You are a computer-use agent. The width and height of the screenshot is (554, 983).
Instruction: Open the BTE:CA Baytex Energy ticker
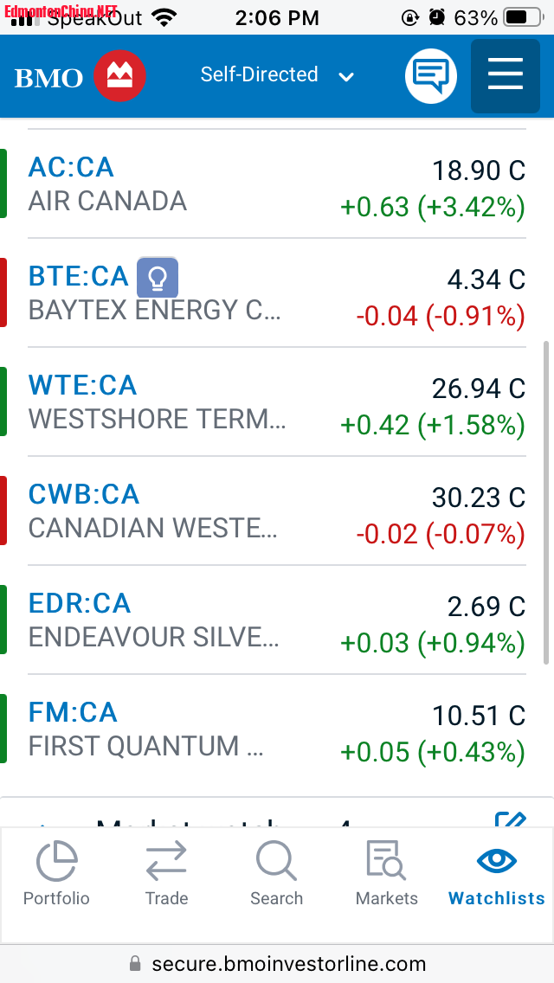coord(78,276)
